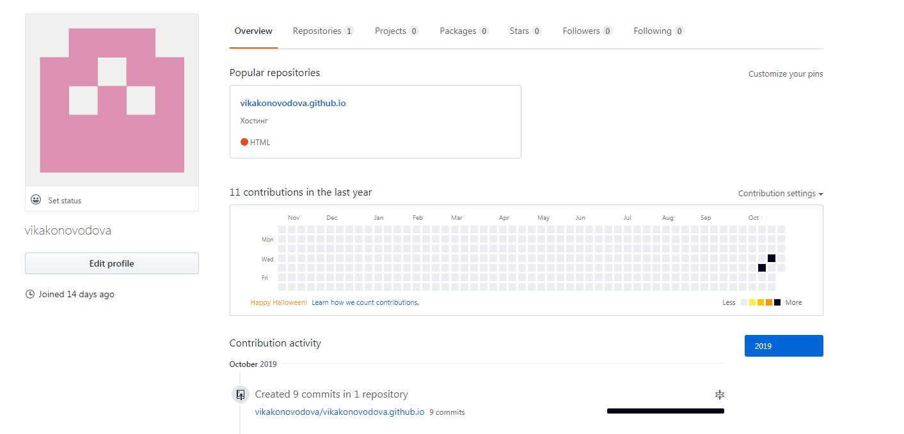The height and width of the screenshot is (434, 904).
Task: Click the black commits progress bar
Action: pos(665,411)
